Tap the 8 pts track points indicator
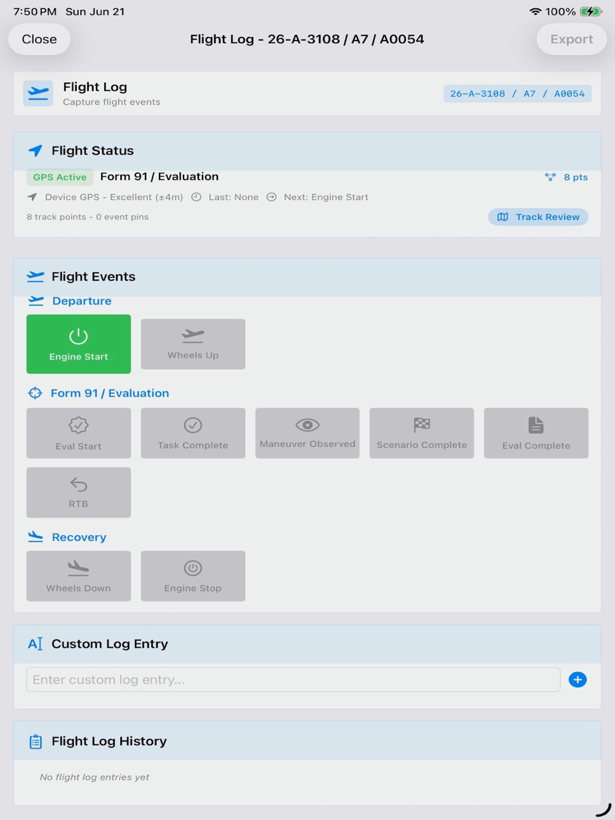Screen dimensions: 615x820 click(x=566, y=177)
